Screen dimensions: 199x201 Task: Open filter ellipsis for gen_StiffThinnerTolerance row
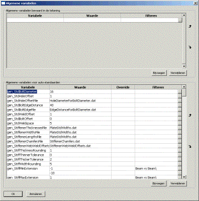179,155
